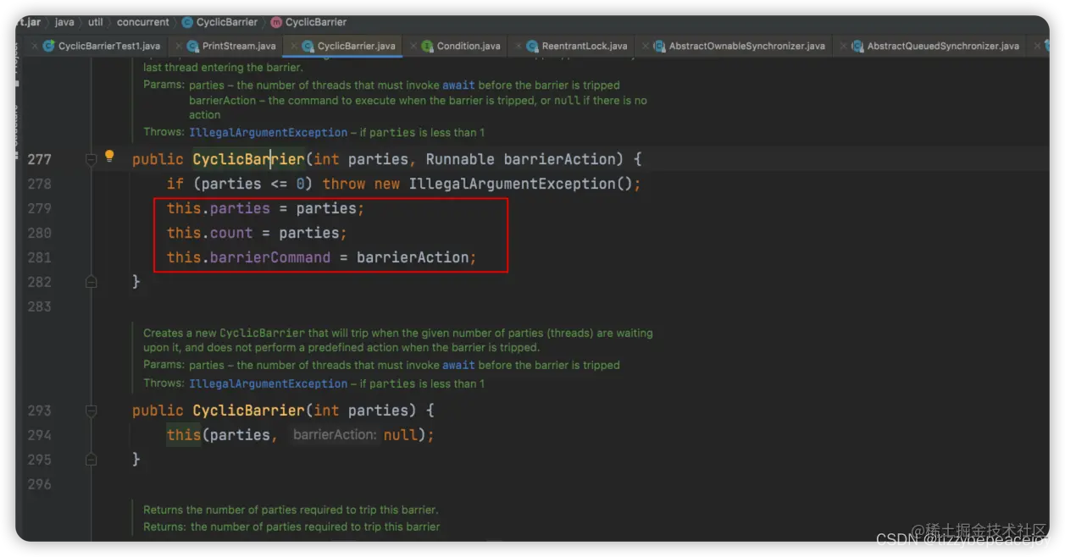Click the highlighted this keyword on line 294
This screenshot has width=1065, height=557.
coord(184,435)
